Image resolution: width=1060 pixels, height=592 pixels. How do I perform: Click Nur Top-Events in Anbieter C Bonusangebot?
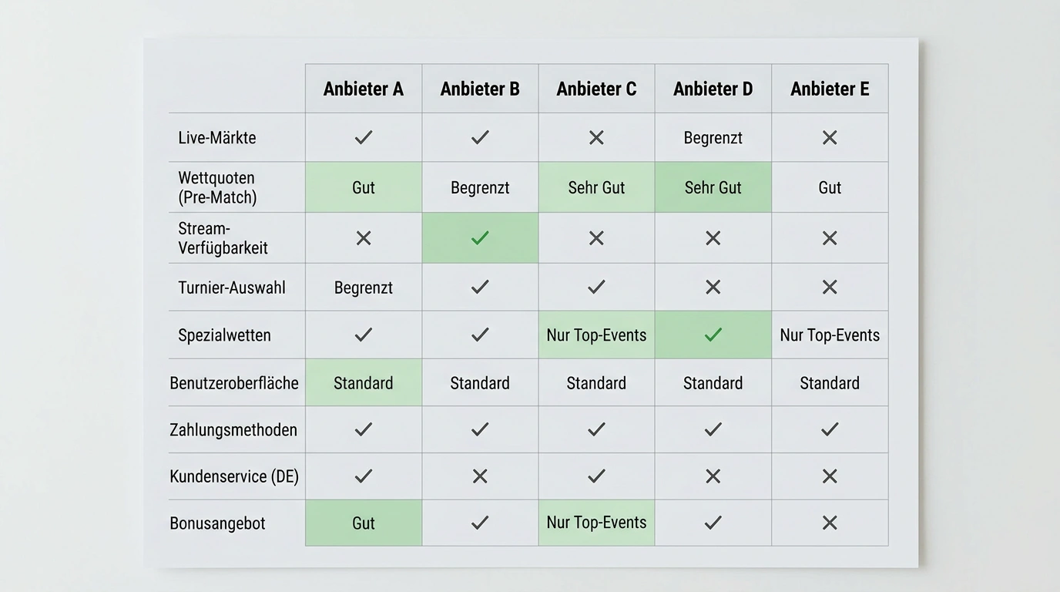596,522
